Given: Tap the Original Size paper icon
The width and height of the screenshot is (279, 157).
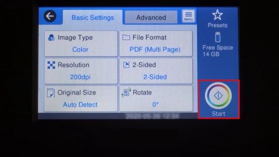Looking at the screenshot, I should [51, 92].
